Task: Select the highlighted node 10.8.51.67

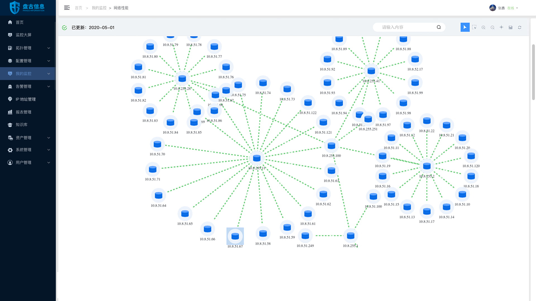Action: (235, 236)
